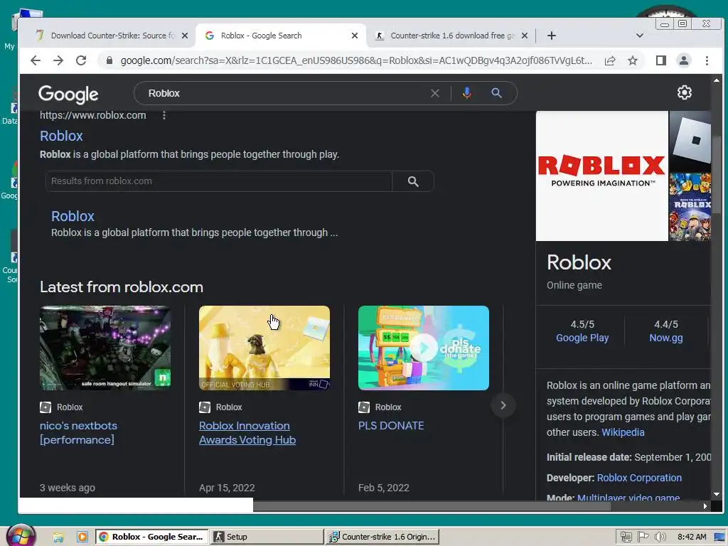728x546 pixels.
Task: Open the Action Center flag icon
Action: click(x=643, y=537)
